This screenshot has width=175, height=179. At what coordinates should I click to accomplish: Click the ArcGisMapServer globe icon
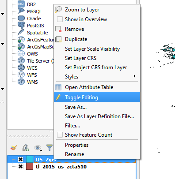pos(21,47)
